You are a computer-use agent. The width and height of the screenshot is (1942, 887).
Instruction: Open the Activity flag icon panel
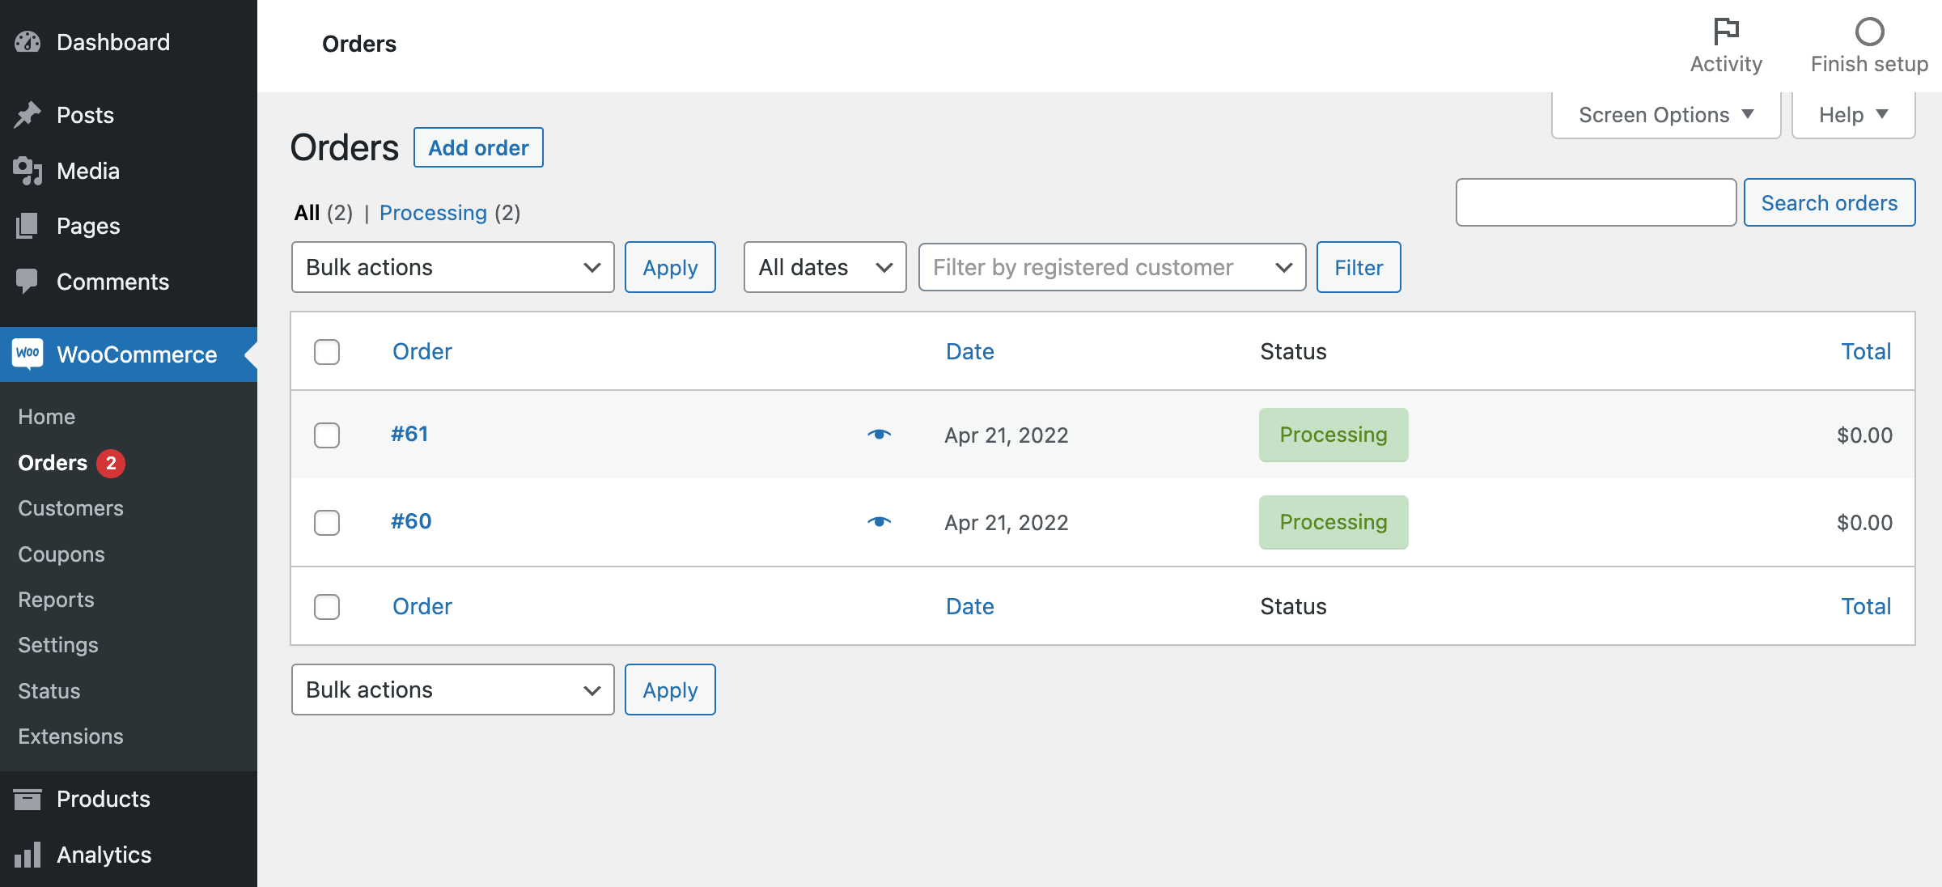click(1726, 32)
